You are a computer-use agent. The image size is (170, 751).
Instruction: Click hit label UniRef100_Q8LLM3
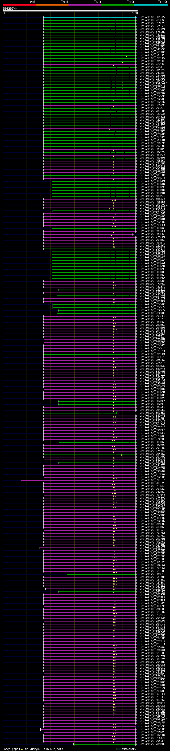[x=152, y=111]
